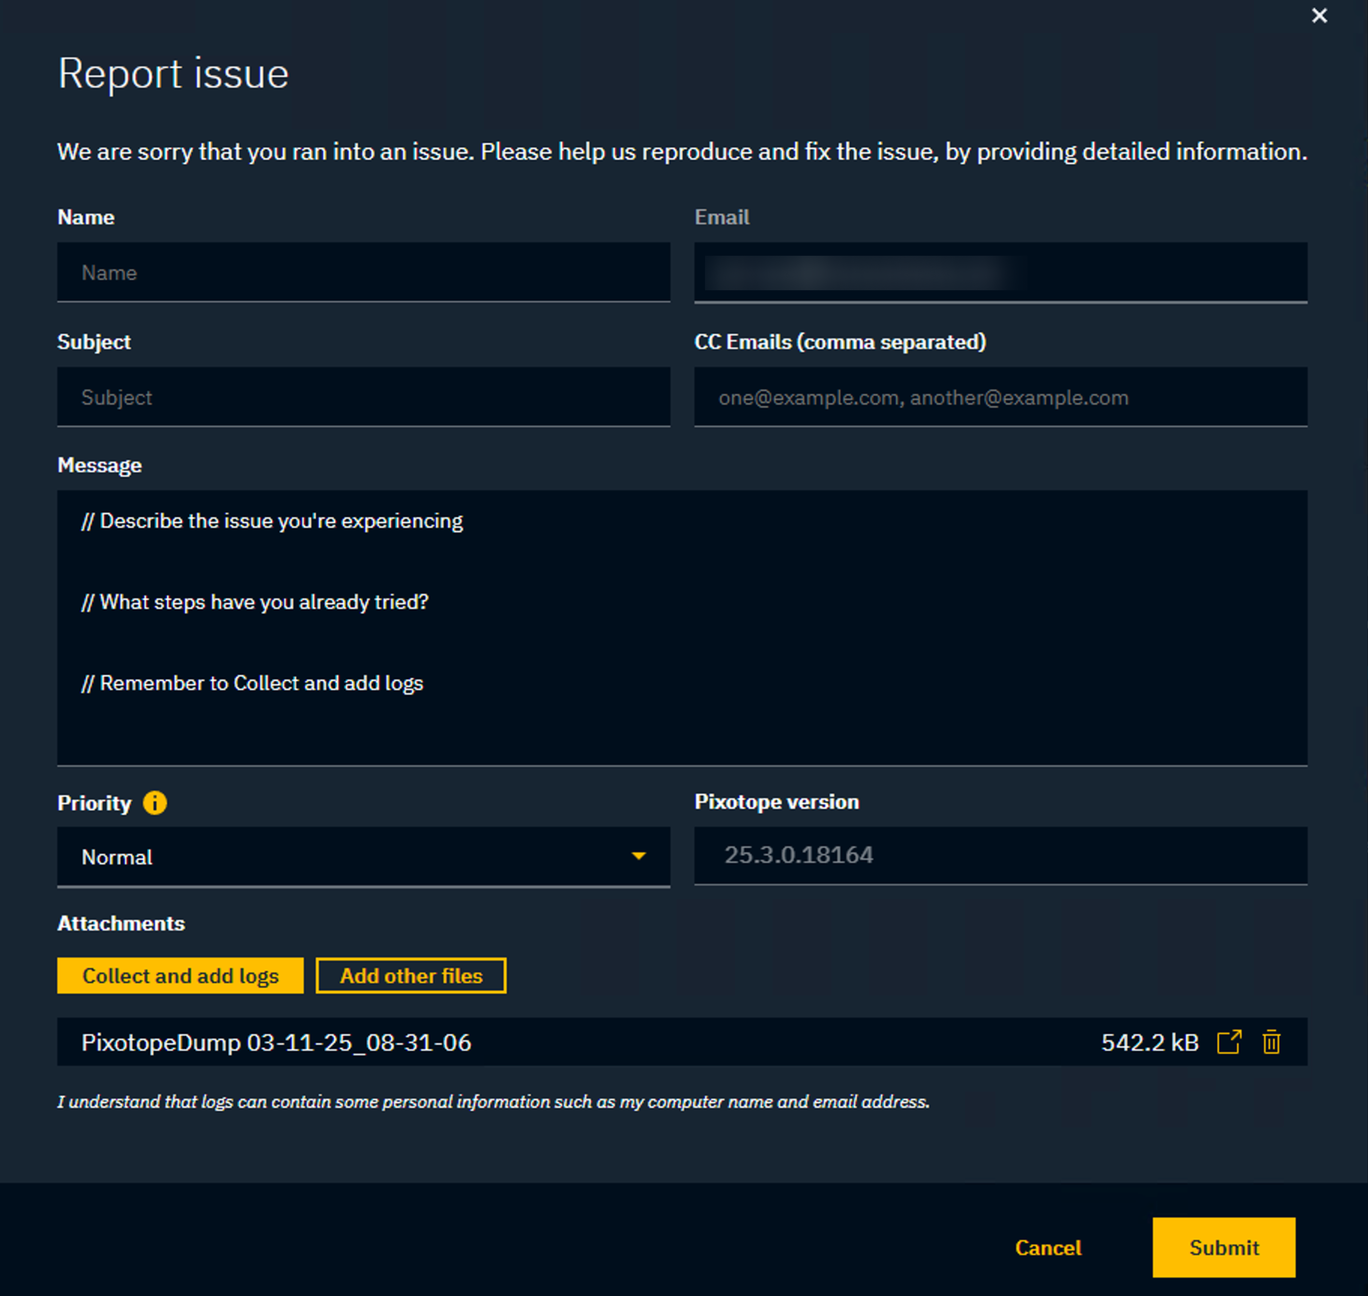Click Add other files button

(411, 975)
